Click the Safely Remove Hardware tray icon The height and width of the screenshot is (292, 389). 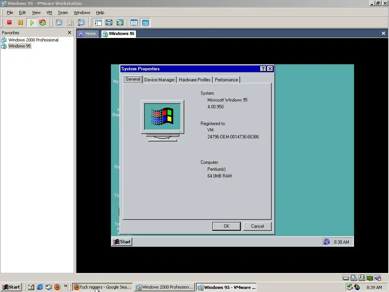[350, 287]
